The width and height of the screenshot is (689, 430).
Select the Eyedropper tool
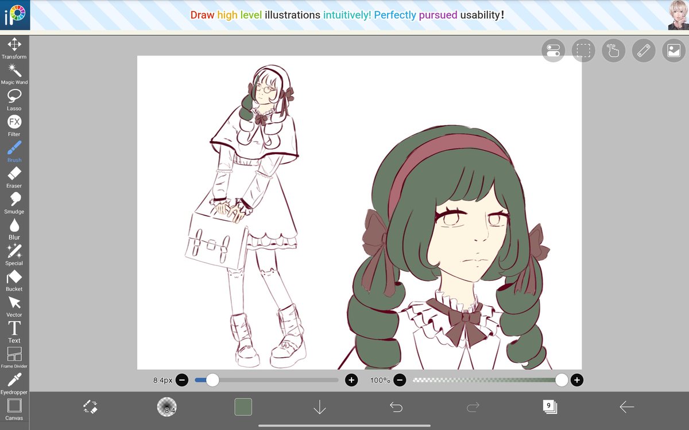14,384
